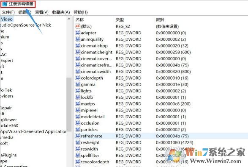Select the 'fo Tek' tree key
Image resolution: width=248 pixels, height=167 pixels.
click(x=6, y=90)
